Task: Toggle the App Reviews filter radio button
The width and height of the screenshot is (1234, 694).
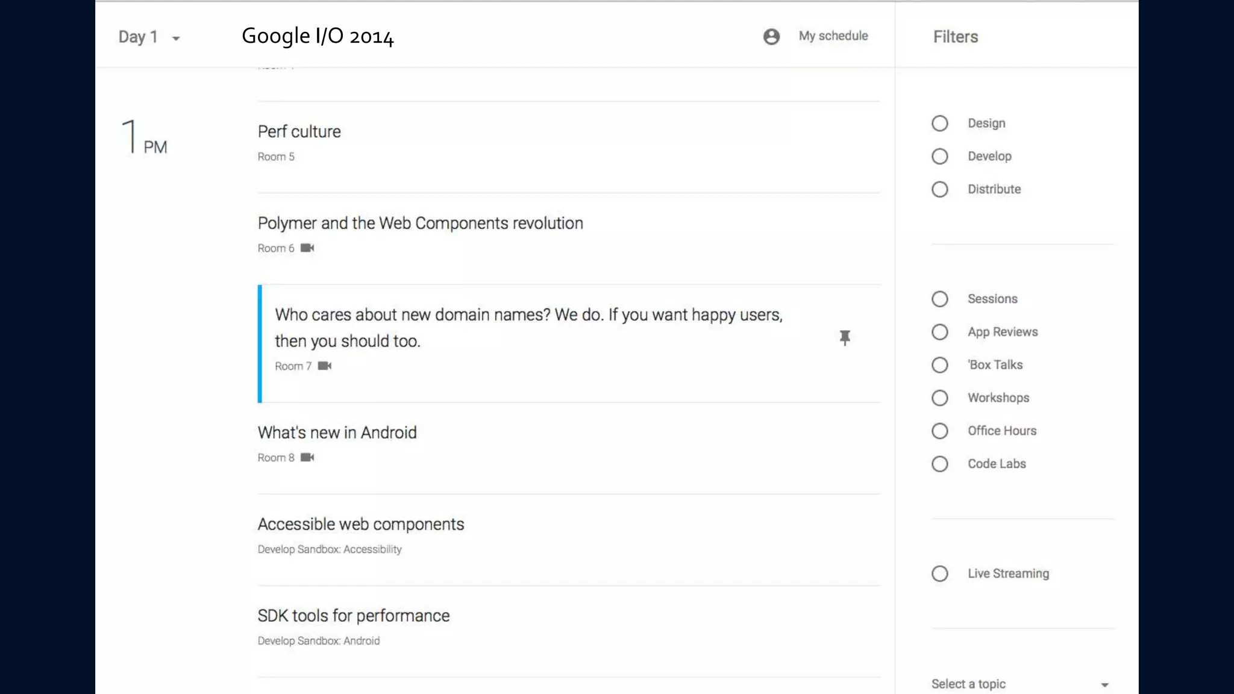Action: click(x=939, y=332)
